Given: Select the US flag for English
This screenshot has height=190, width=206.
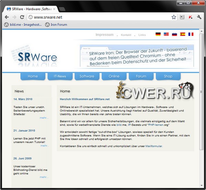Looking at the screenshot, I should (166, 34).
